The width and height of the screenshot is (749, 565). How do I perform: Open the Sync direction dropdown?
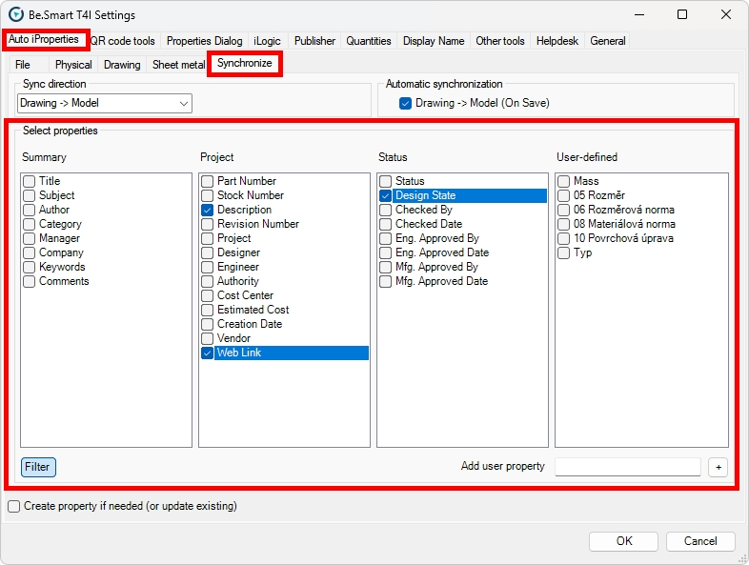pyautogui.click(x=105, y=103)
